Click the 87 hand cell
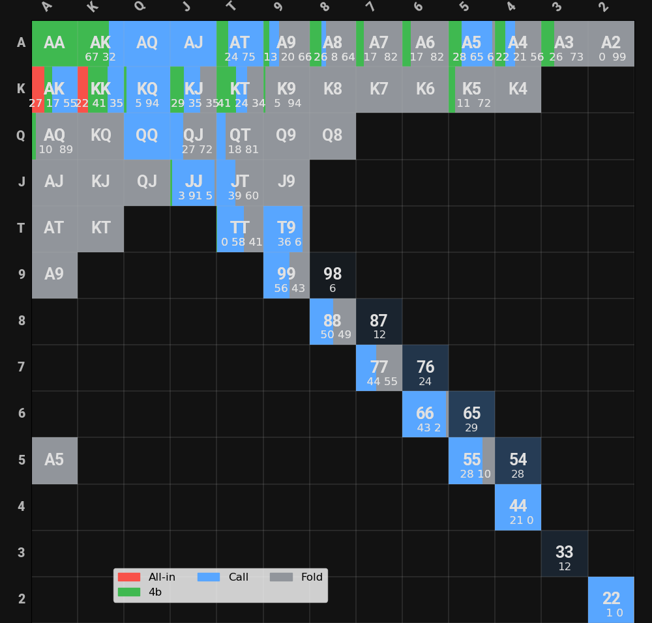 coord(379,321)
